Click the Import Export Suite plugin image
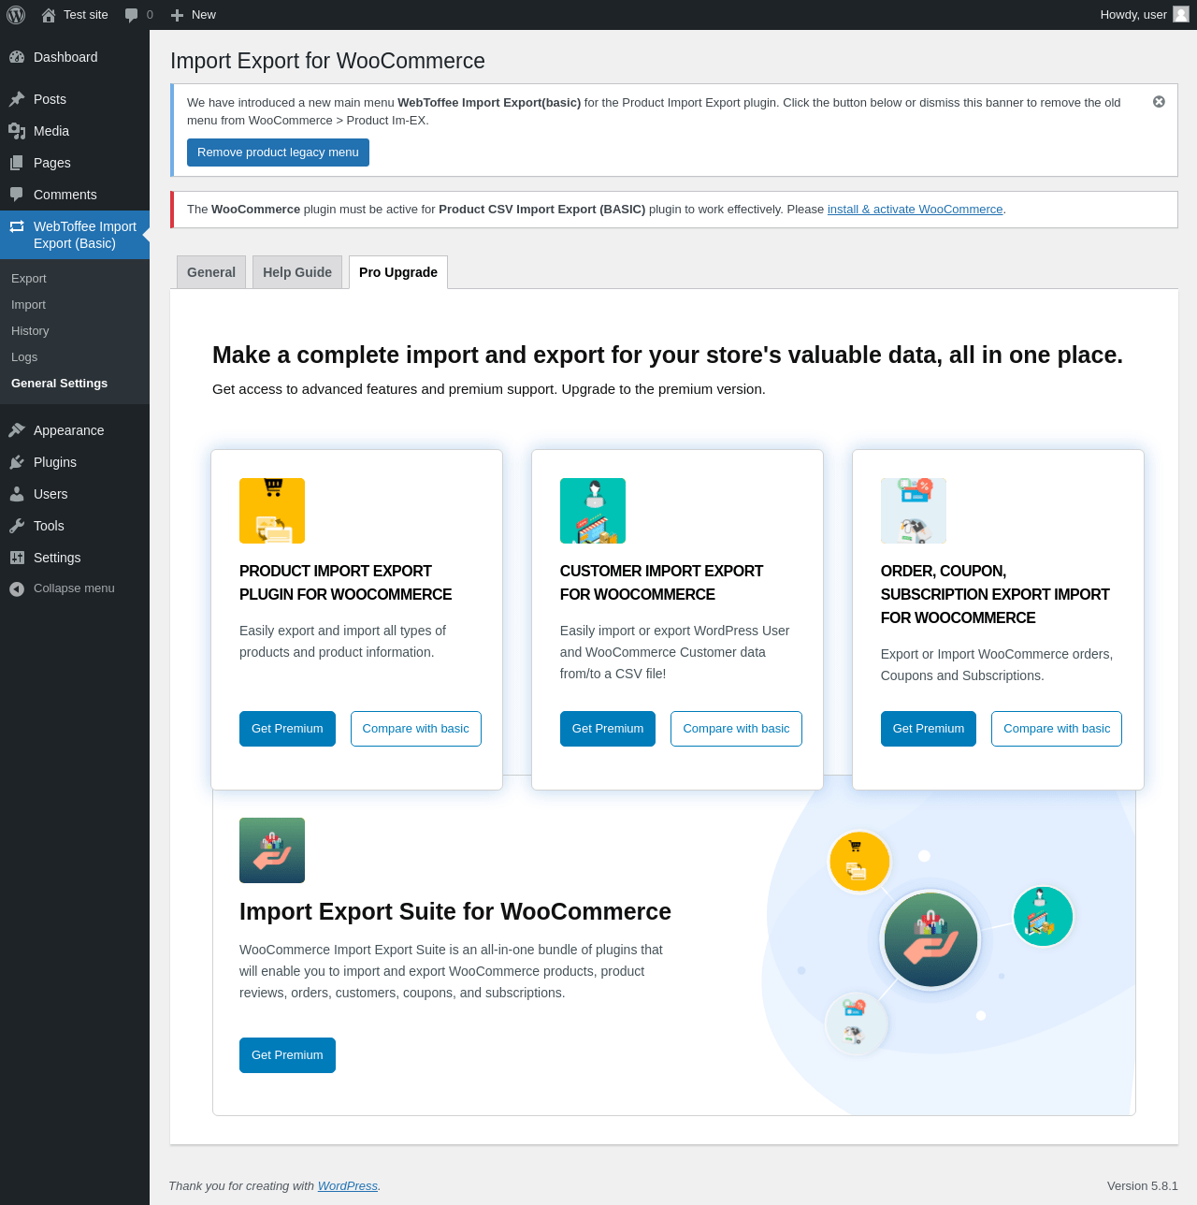The image size is (1197, 1205). [272, 850]
